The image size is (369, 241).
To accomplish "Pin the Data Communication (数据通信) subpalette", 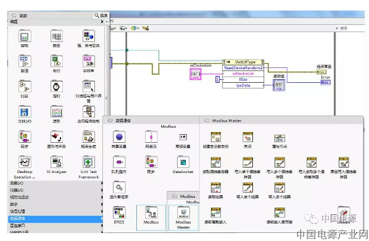I will (110, 120).
